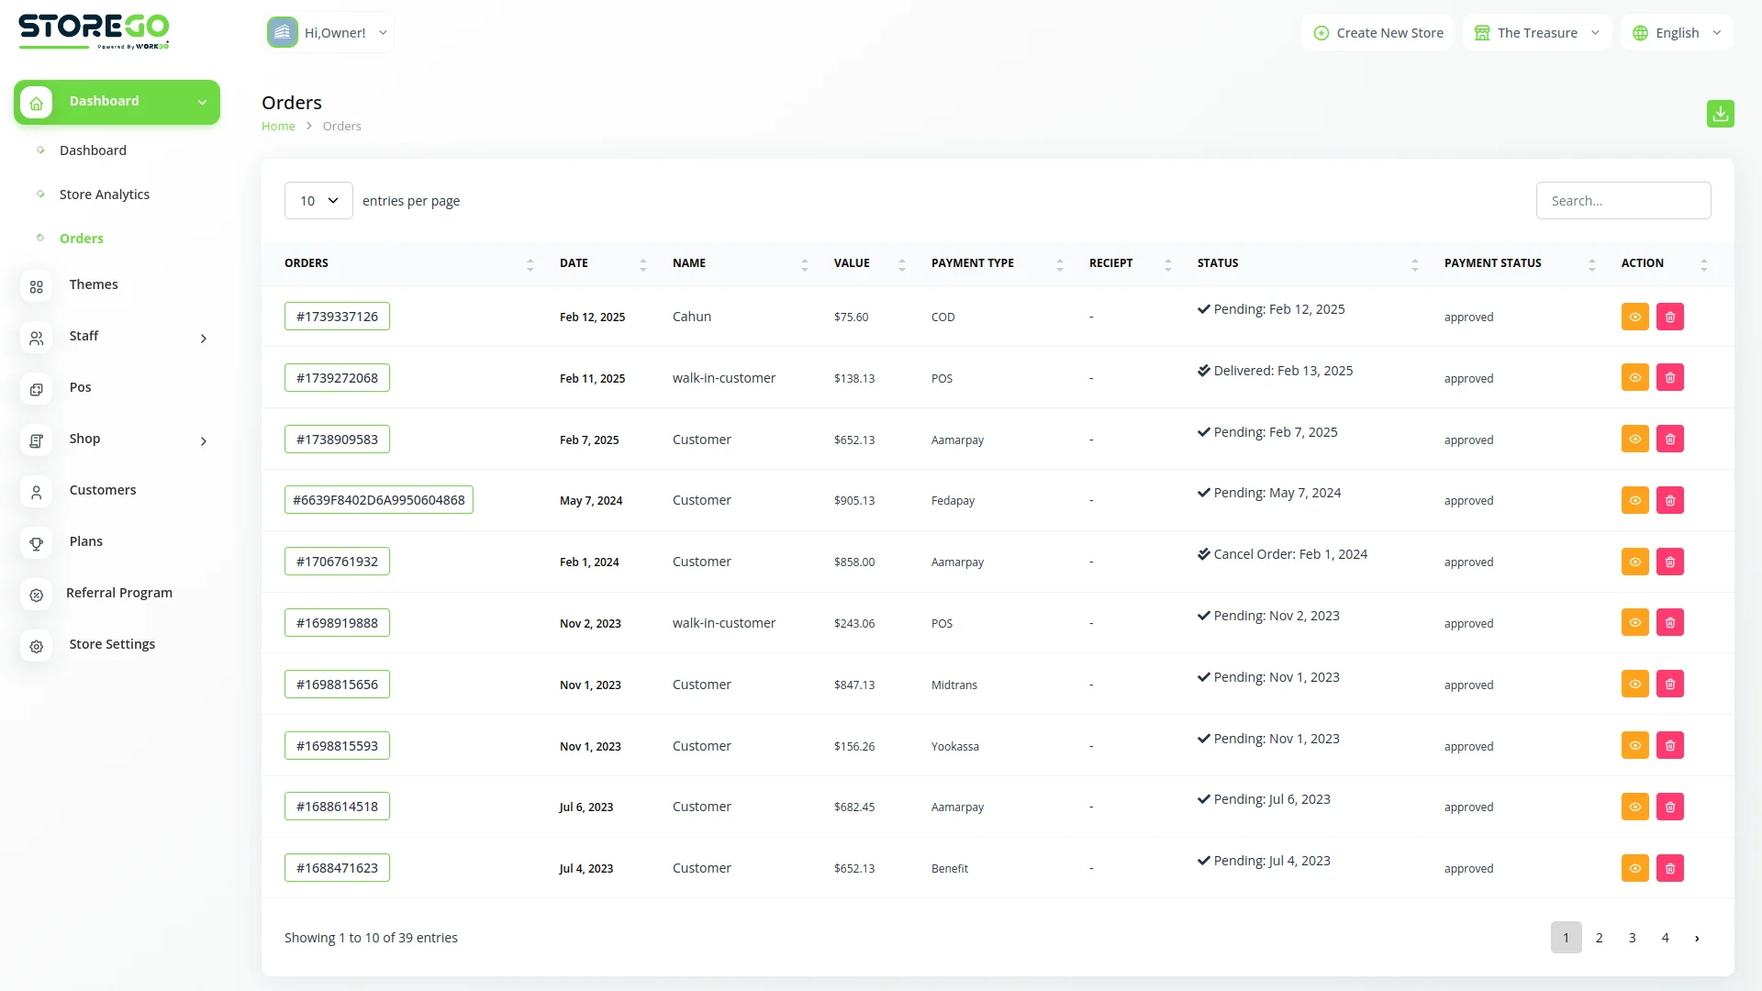This screenshot has height=991, width=1762.
Task: Open entries per page dropdown
Action: click(318, 201)
